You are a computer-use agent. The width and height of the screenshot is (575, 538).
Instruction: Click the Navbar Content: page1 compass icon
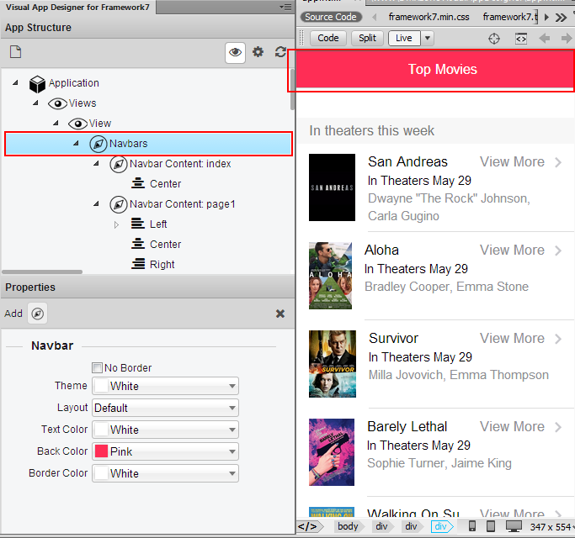[x=119, y=204]
